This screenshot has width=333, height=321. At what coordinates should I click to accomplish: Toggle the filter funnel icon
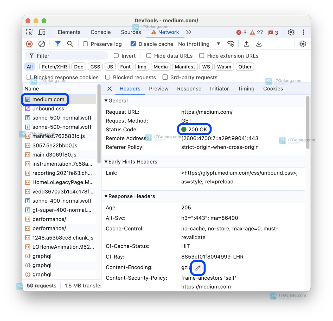[58, 44]
